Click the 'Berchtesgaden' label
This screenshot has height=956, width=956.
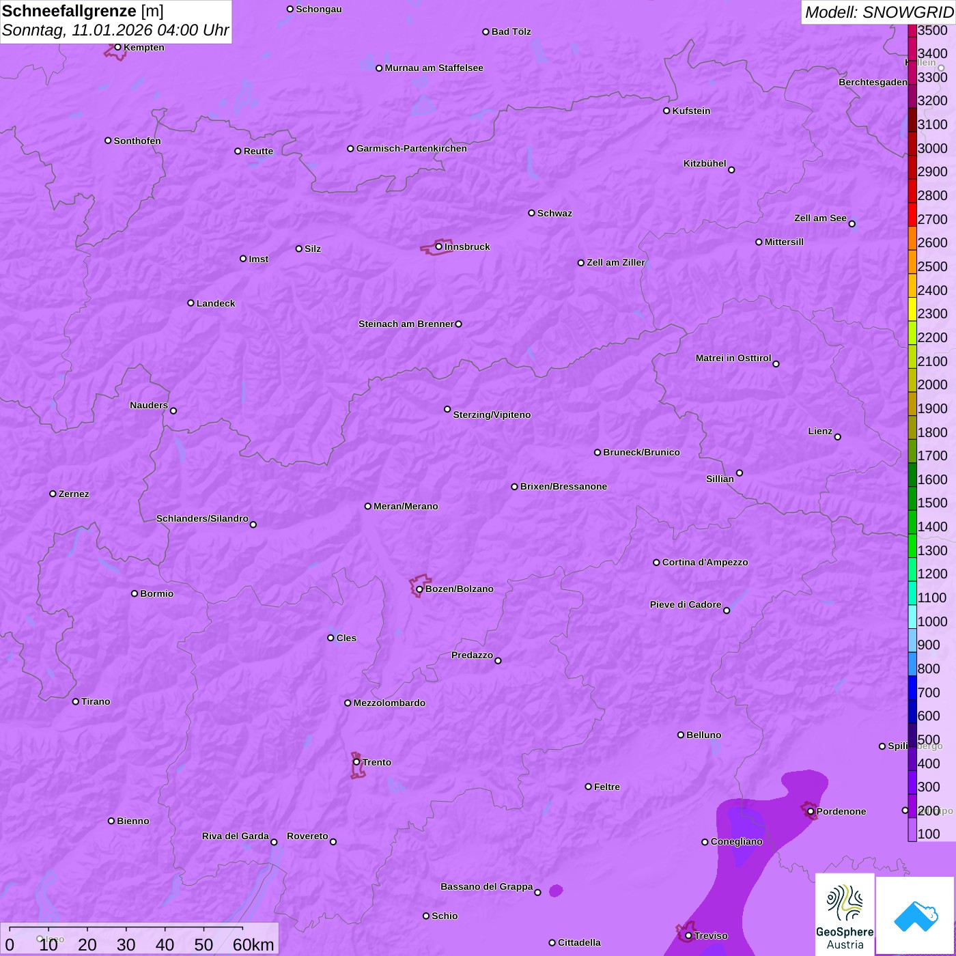tap(873, 82)
